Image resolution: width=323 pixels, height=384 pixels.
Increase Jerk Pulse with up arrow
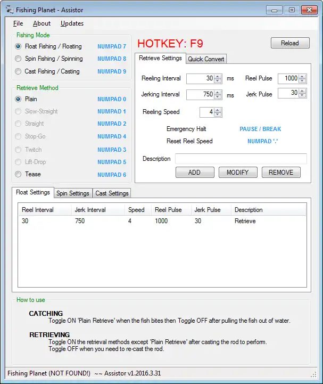302,91
